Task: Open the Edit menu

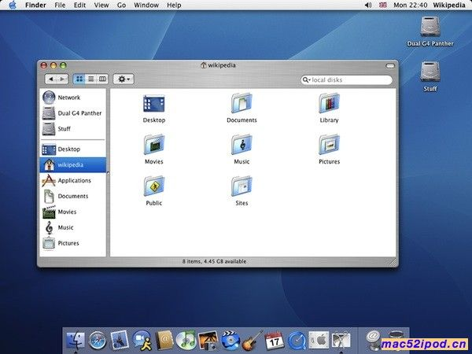Action: 79,6
